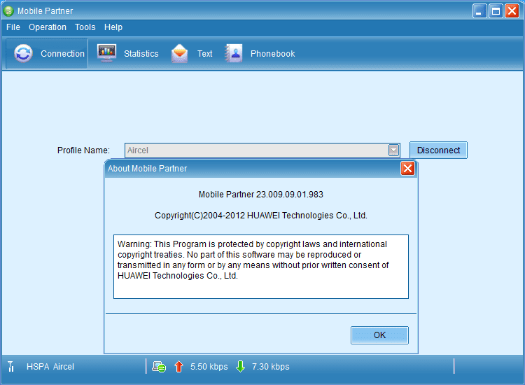
Task: Click the network connection status icon
Action: pyautogui.click(x=159, y=367)
